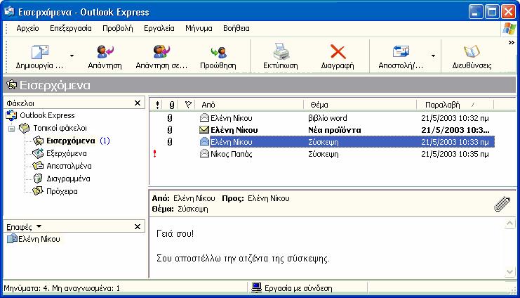Sort by attachment paperclip column header
Viewport: 520px width, 298px height.
click(x=171, y=105)
